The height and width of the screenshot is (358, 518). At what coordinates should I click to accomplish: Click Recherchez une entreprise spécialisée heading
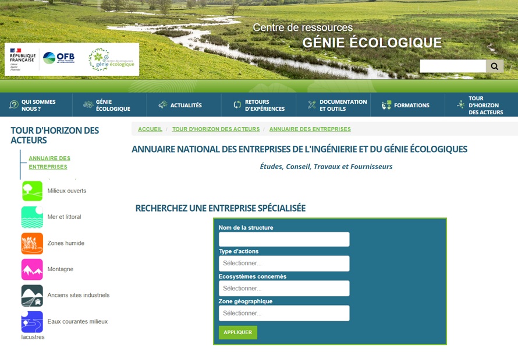click(x=221, y=208)
